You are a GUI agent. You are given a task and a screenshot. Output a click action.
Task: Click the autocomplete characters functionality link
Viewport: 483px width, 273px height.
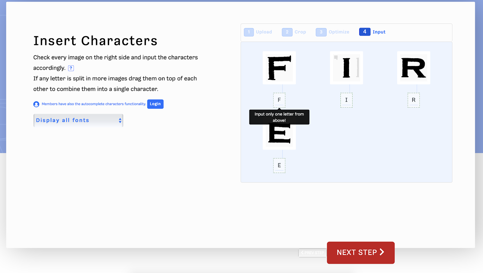tap(94, 104)
